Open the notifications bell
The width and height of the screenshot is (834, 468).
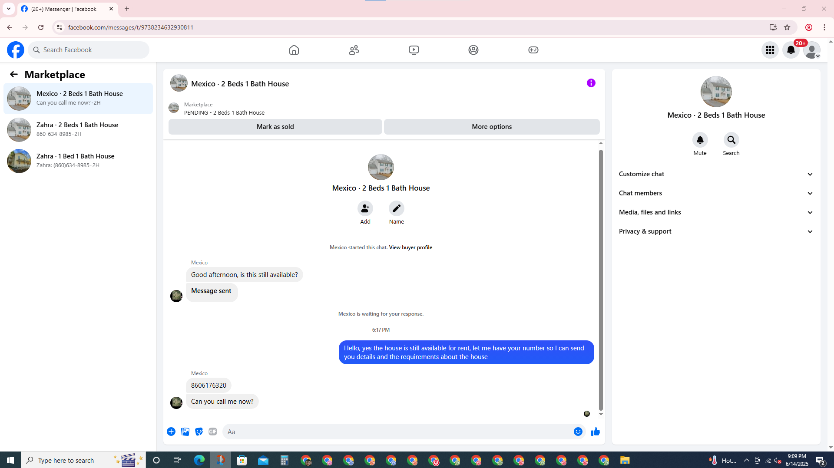point(791,50)
